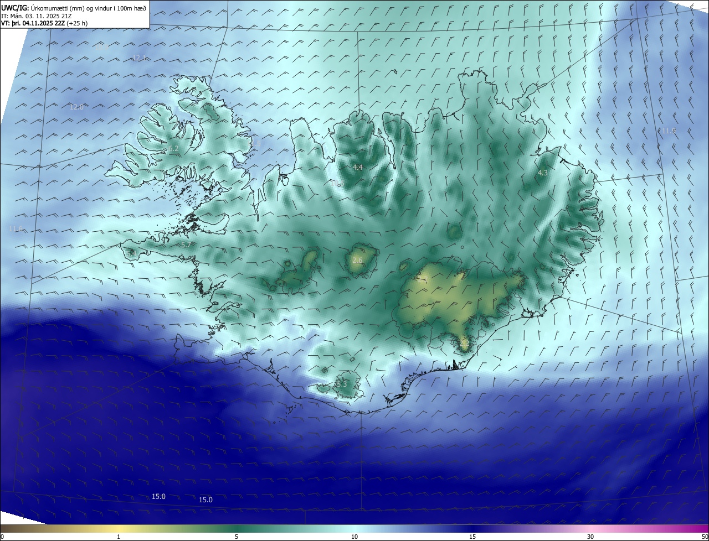The height and width of the screenshot is (541, 709).
Task: Click the title 'UWC/IG: Úrkomumætti (mm) og vindur í 100m hæð'
Action: pos(74,7)
